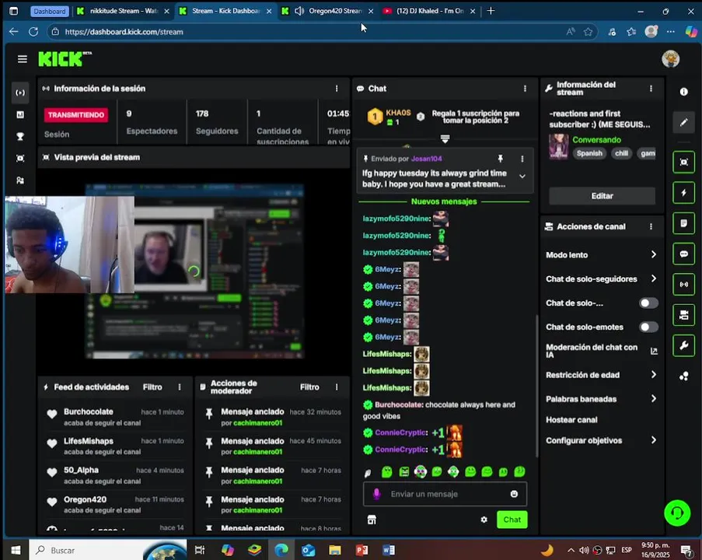702x560 pixels.
Task: Open Windows Start menu
Action: pos(16,550)
